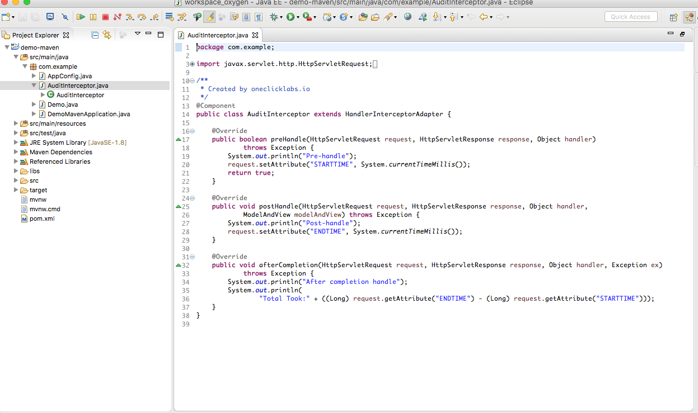698x413 pixels.
Task: Click the Search flashlight icon
Action: point(389,17)
